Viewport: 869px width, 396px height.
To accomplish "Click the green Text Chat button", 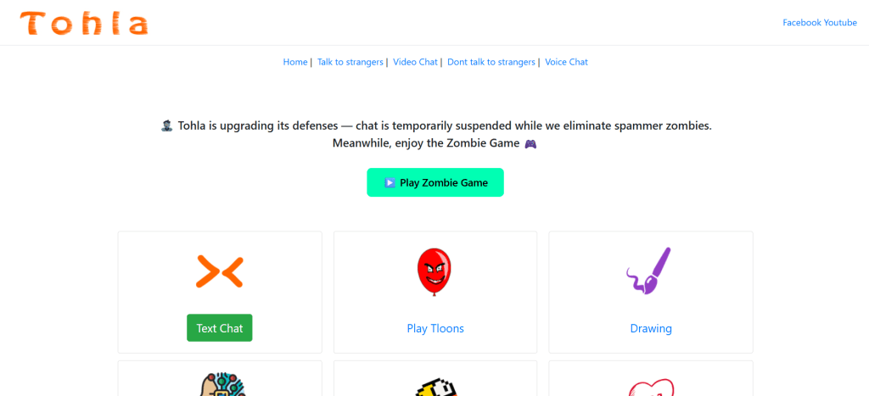I will [x=220, y=328].
